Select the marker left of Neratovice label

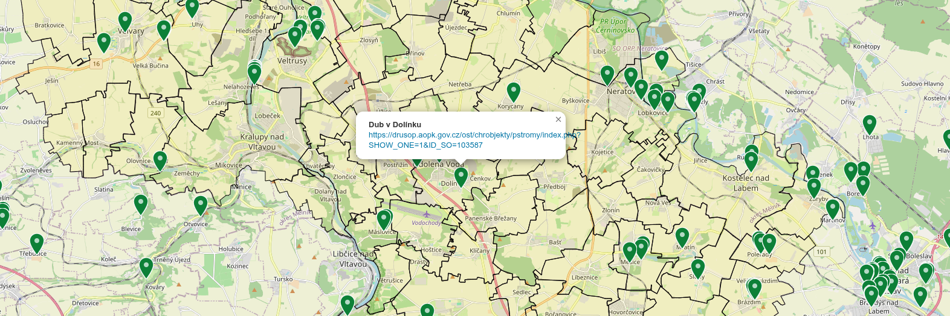607,75
